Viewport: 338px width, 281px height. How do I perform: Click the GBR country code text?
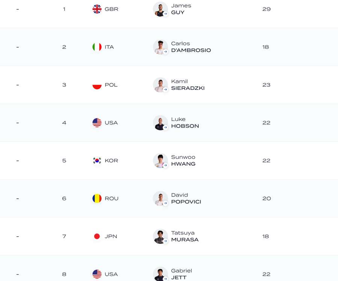pyautogui.click(x=112, y=9)
